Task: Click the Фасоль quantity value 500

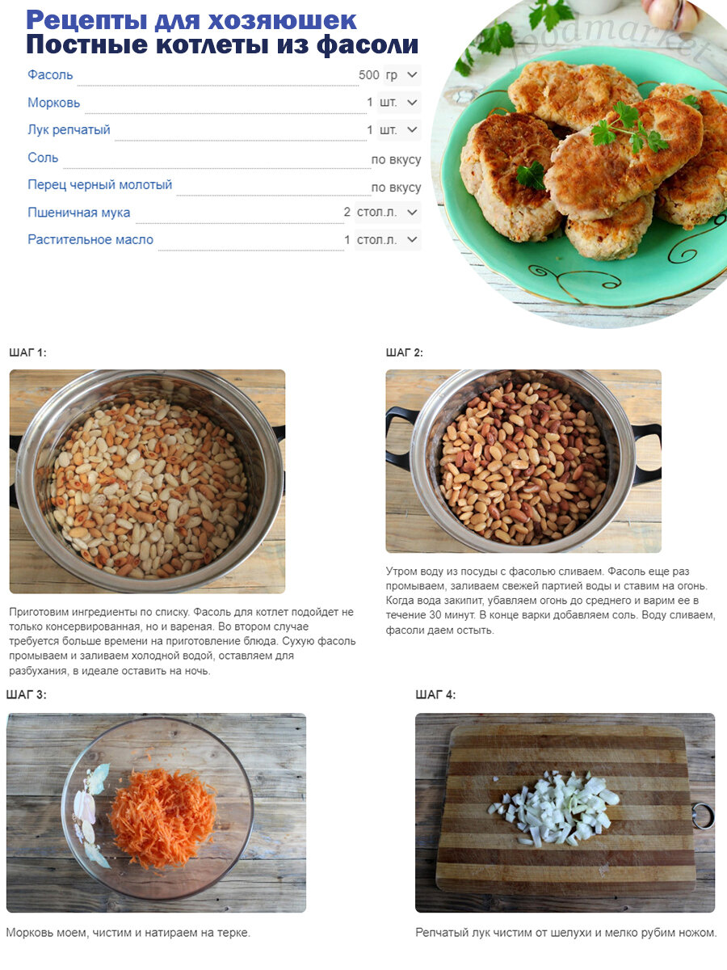Action: pos(369,75)
